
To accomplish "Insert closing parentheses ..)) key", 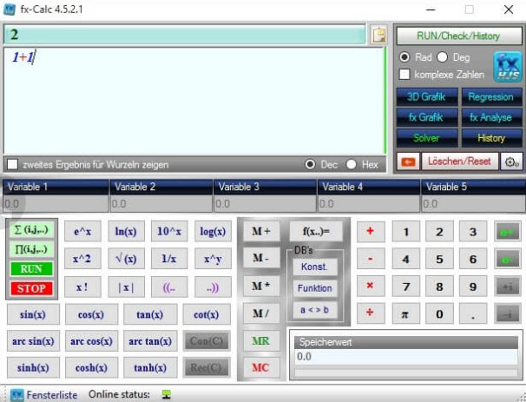I will 213,287.
